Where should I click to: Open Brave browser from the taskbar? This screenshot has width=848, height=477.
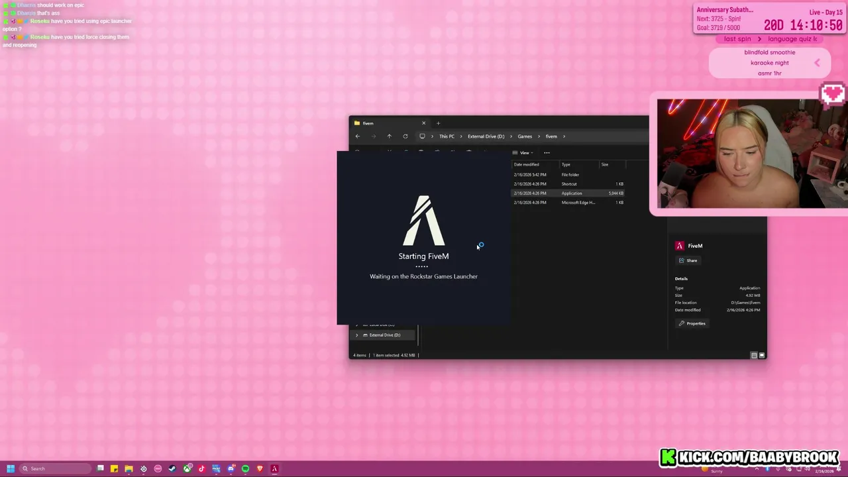point(260,469)
